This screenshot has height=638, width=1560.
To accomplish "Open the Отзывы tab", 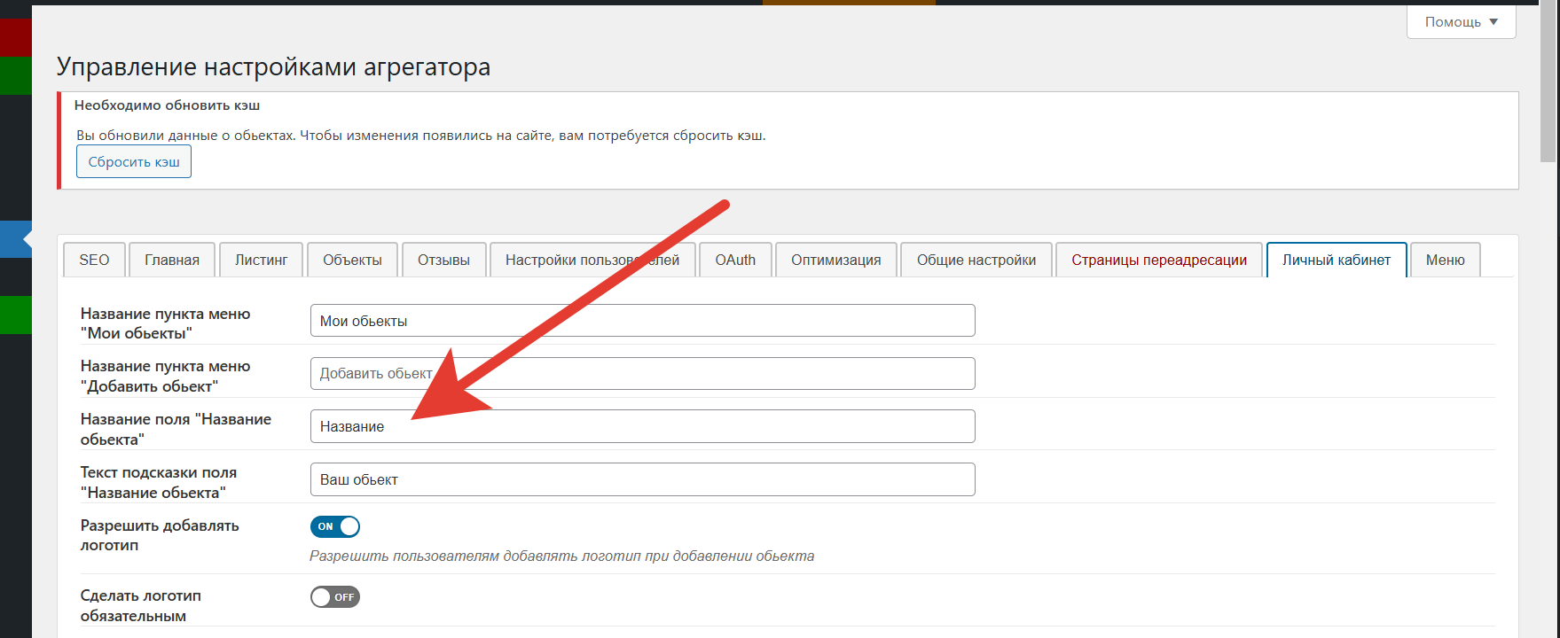I will click(443, 260).
